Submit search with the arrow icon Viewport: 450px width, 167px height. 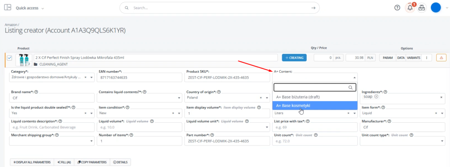tap(313, 8)
